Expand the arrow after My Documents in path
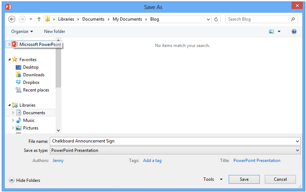306x192 pixels. [146, 19]
